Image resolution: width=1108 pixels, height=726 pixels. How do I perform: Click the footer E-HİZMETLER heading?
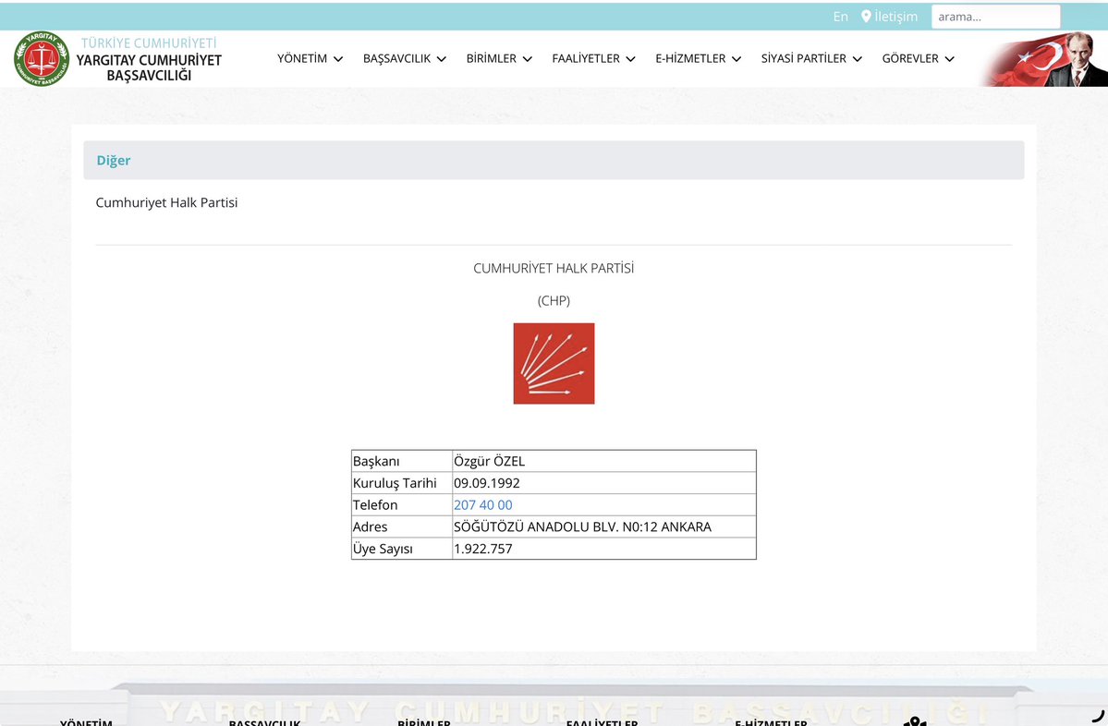771,722
